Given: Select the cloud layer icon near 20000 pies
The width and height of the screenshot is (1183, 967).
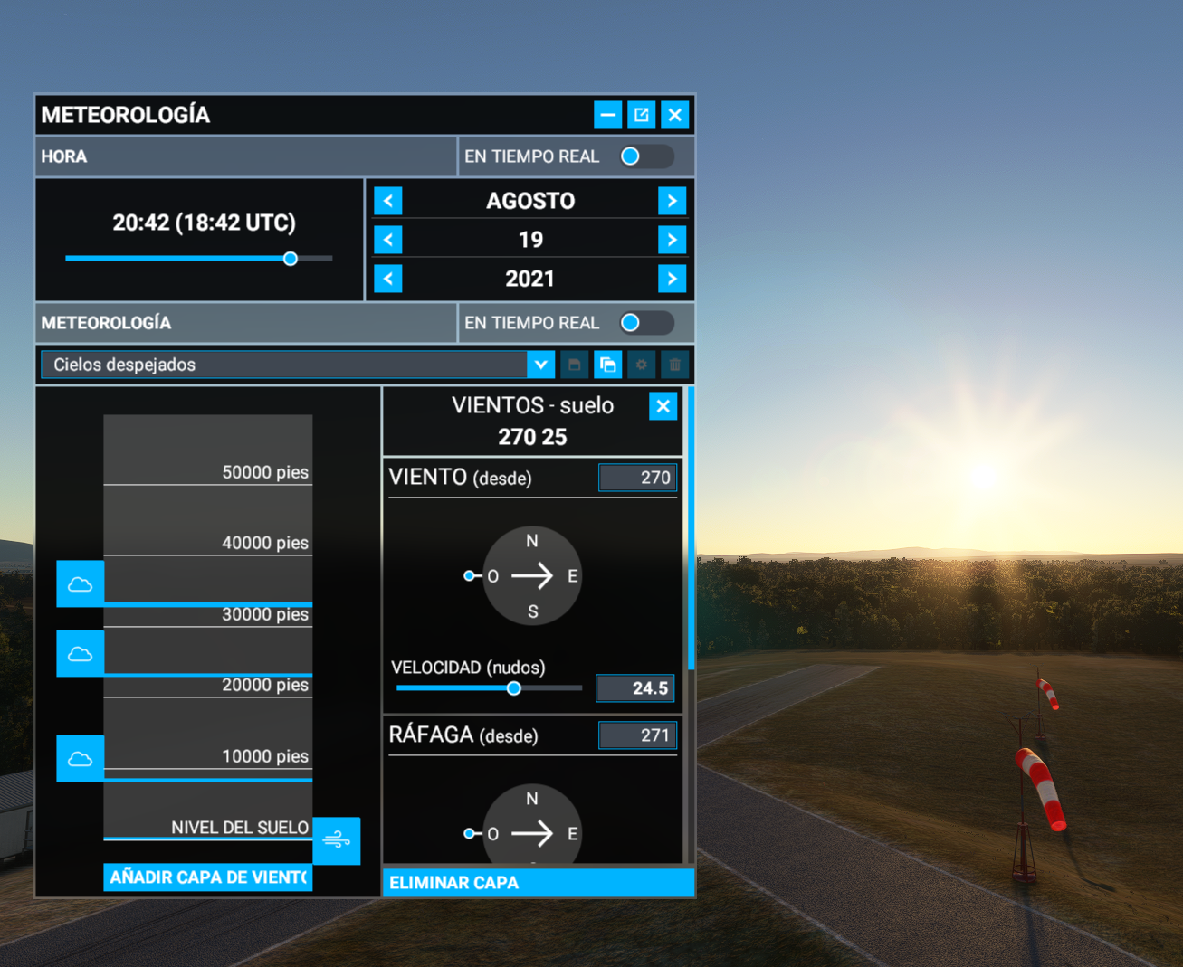Looking at the screenshot, I should point(81,653).
